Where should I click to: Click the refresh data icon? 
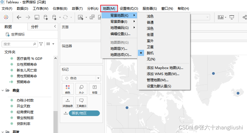(65, 17)
